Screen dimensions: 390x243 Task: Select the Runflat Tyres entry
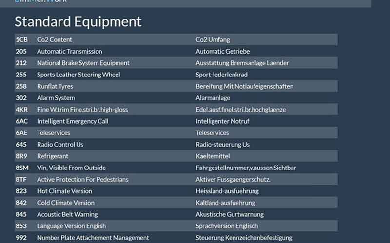[55, 86]
